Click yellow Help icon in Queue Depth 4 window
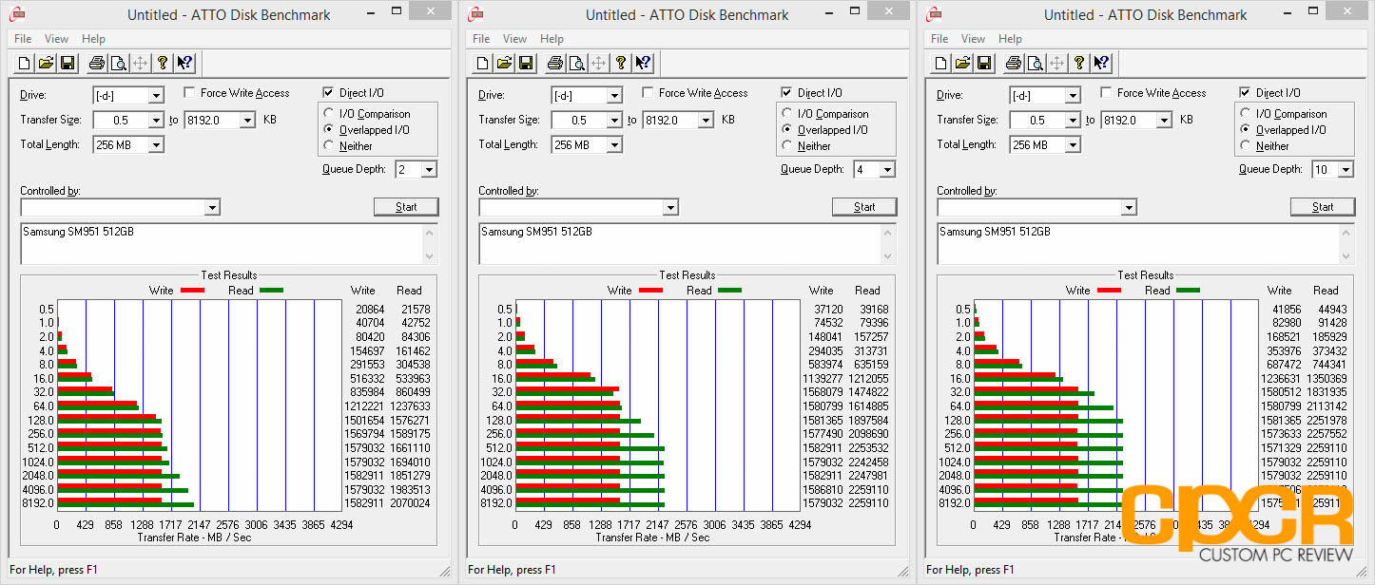The image size is (1375, 585). click(621, 64)
